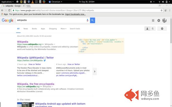Open the Wikipedia first search result
172x107 pixels.
point(23,42)
